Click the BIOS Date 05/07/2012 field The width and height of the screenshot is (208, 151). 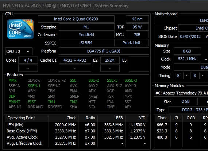[x=190, y=36]
